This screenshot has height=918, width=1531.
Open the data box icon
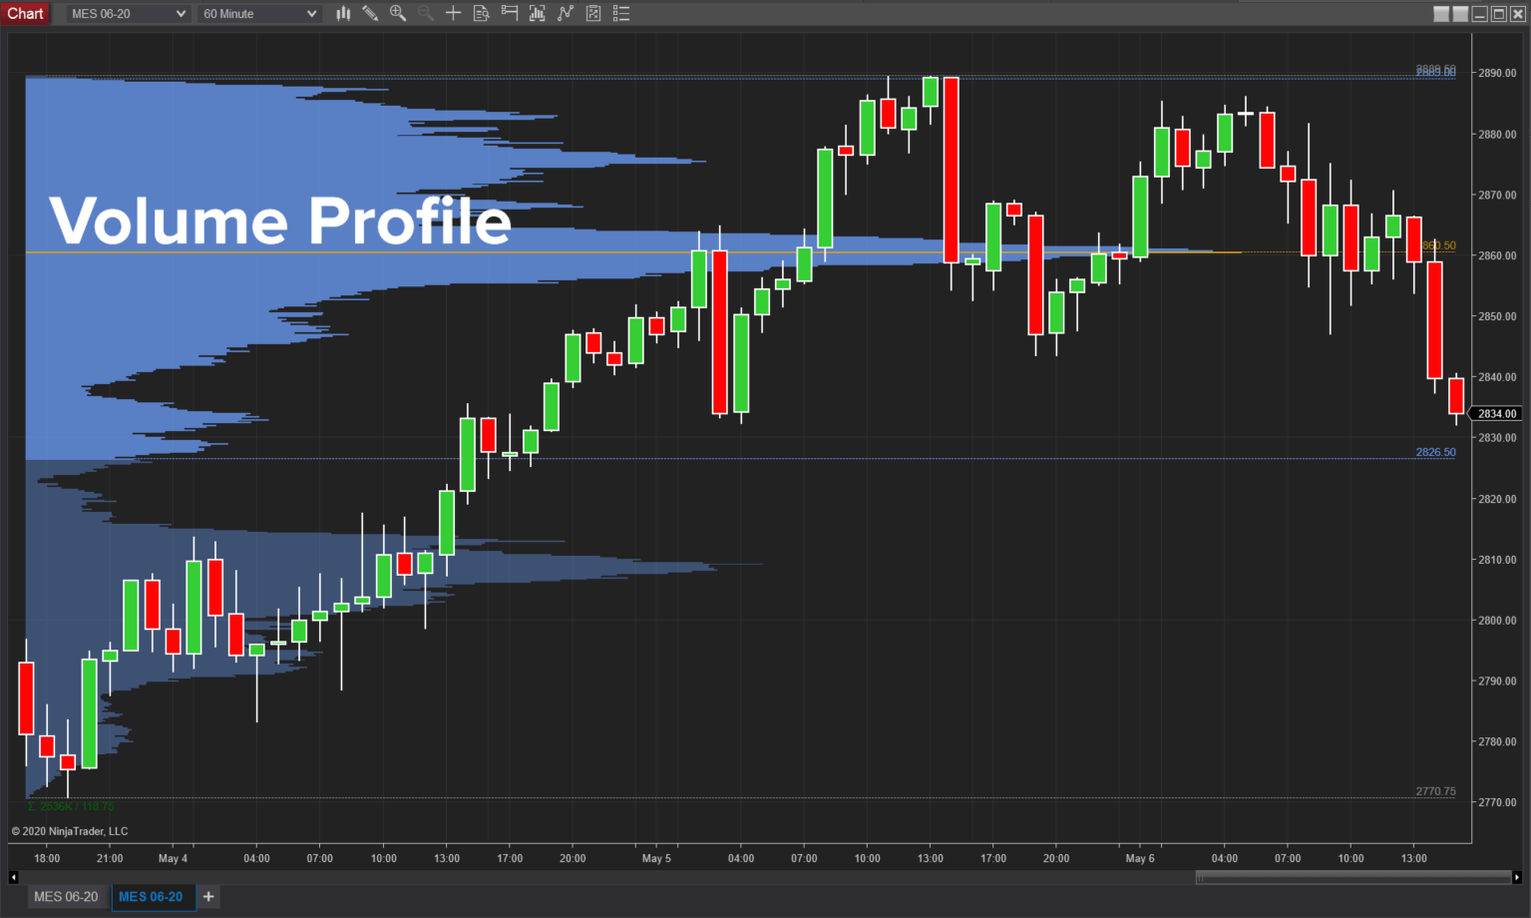tap(481, 13)
